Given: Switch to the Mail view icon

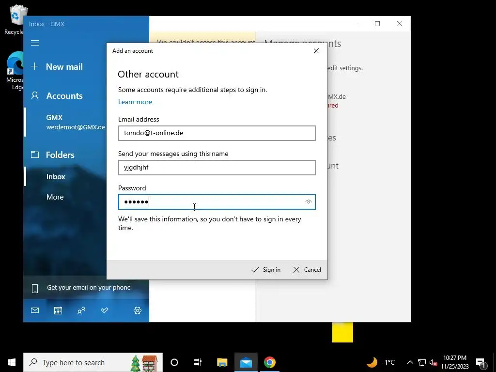Looking at the screenshot, I should pyautogui.click(x=35, y=310).
